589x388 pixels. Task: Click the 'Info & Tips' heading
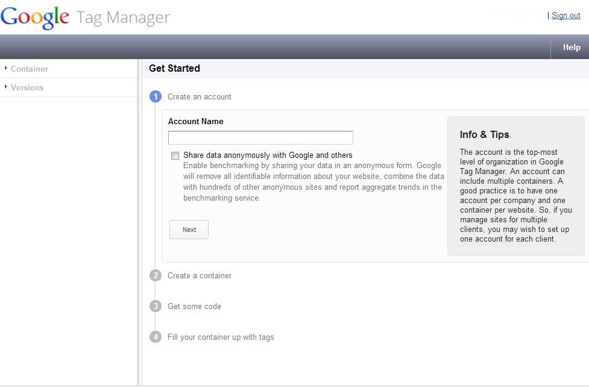(x=484, y=135)
